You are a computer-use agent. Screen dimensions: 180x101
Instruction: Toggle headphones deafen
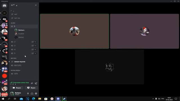[32, 93]
